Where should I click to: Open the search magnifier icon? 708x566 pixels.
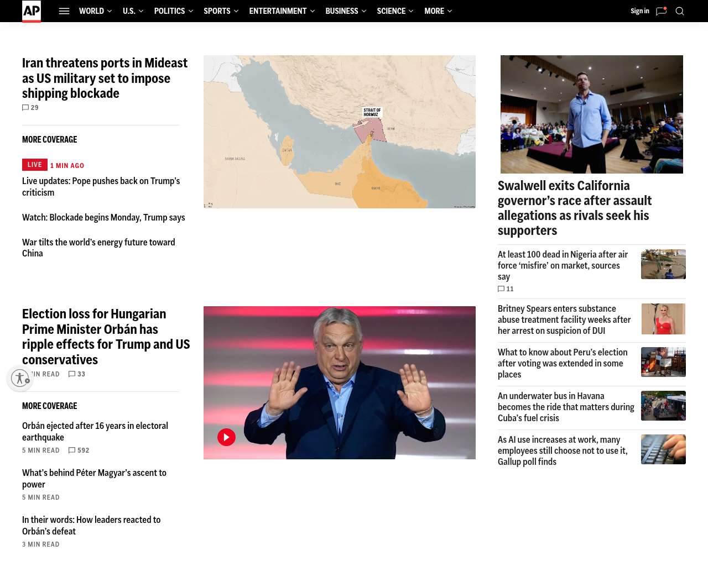[680, 11]
